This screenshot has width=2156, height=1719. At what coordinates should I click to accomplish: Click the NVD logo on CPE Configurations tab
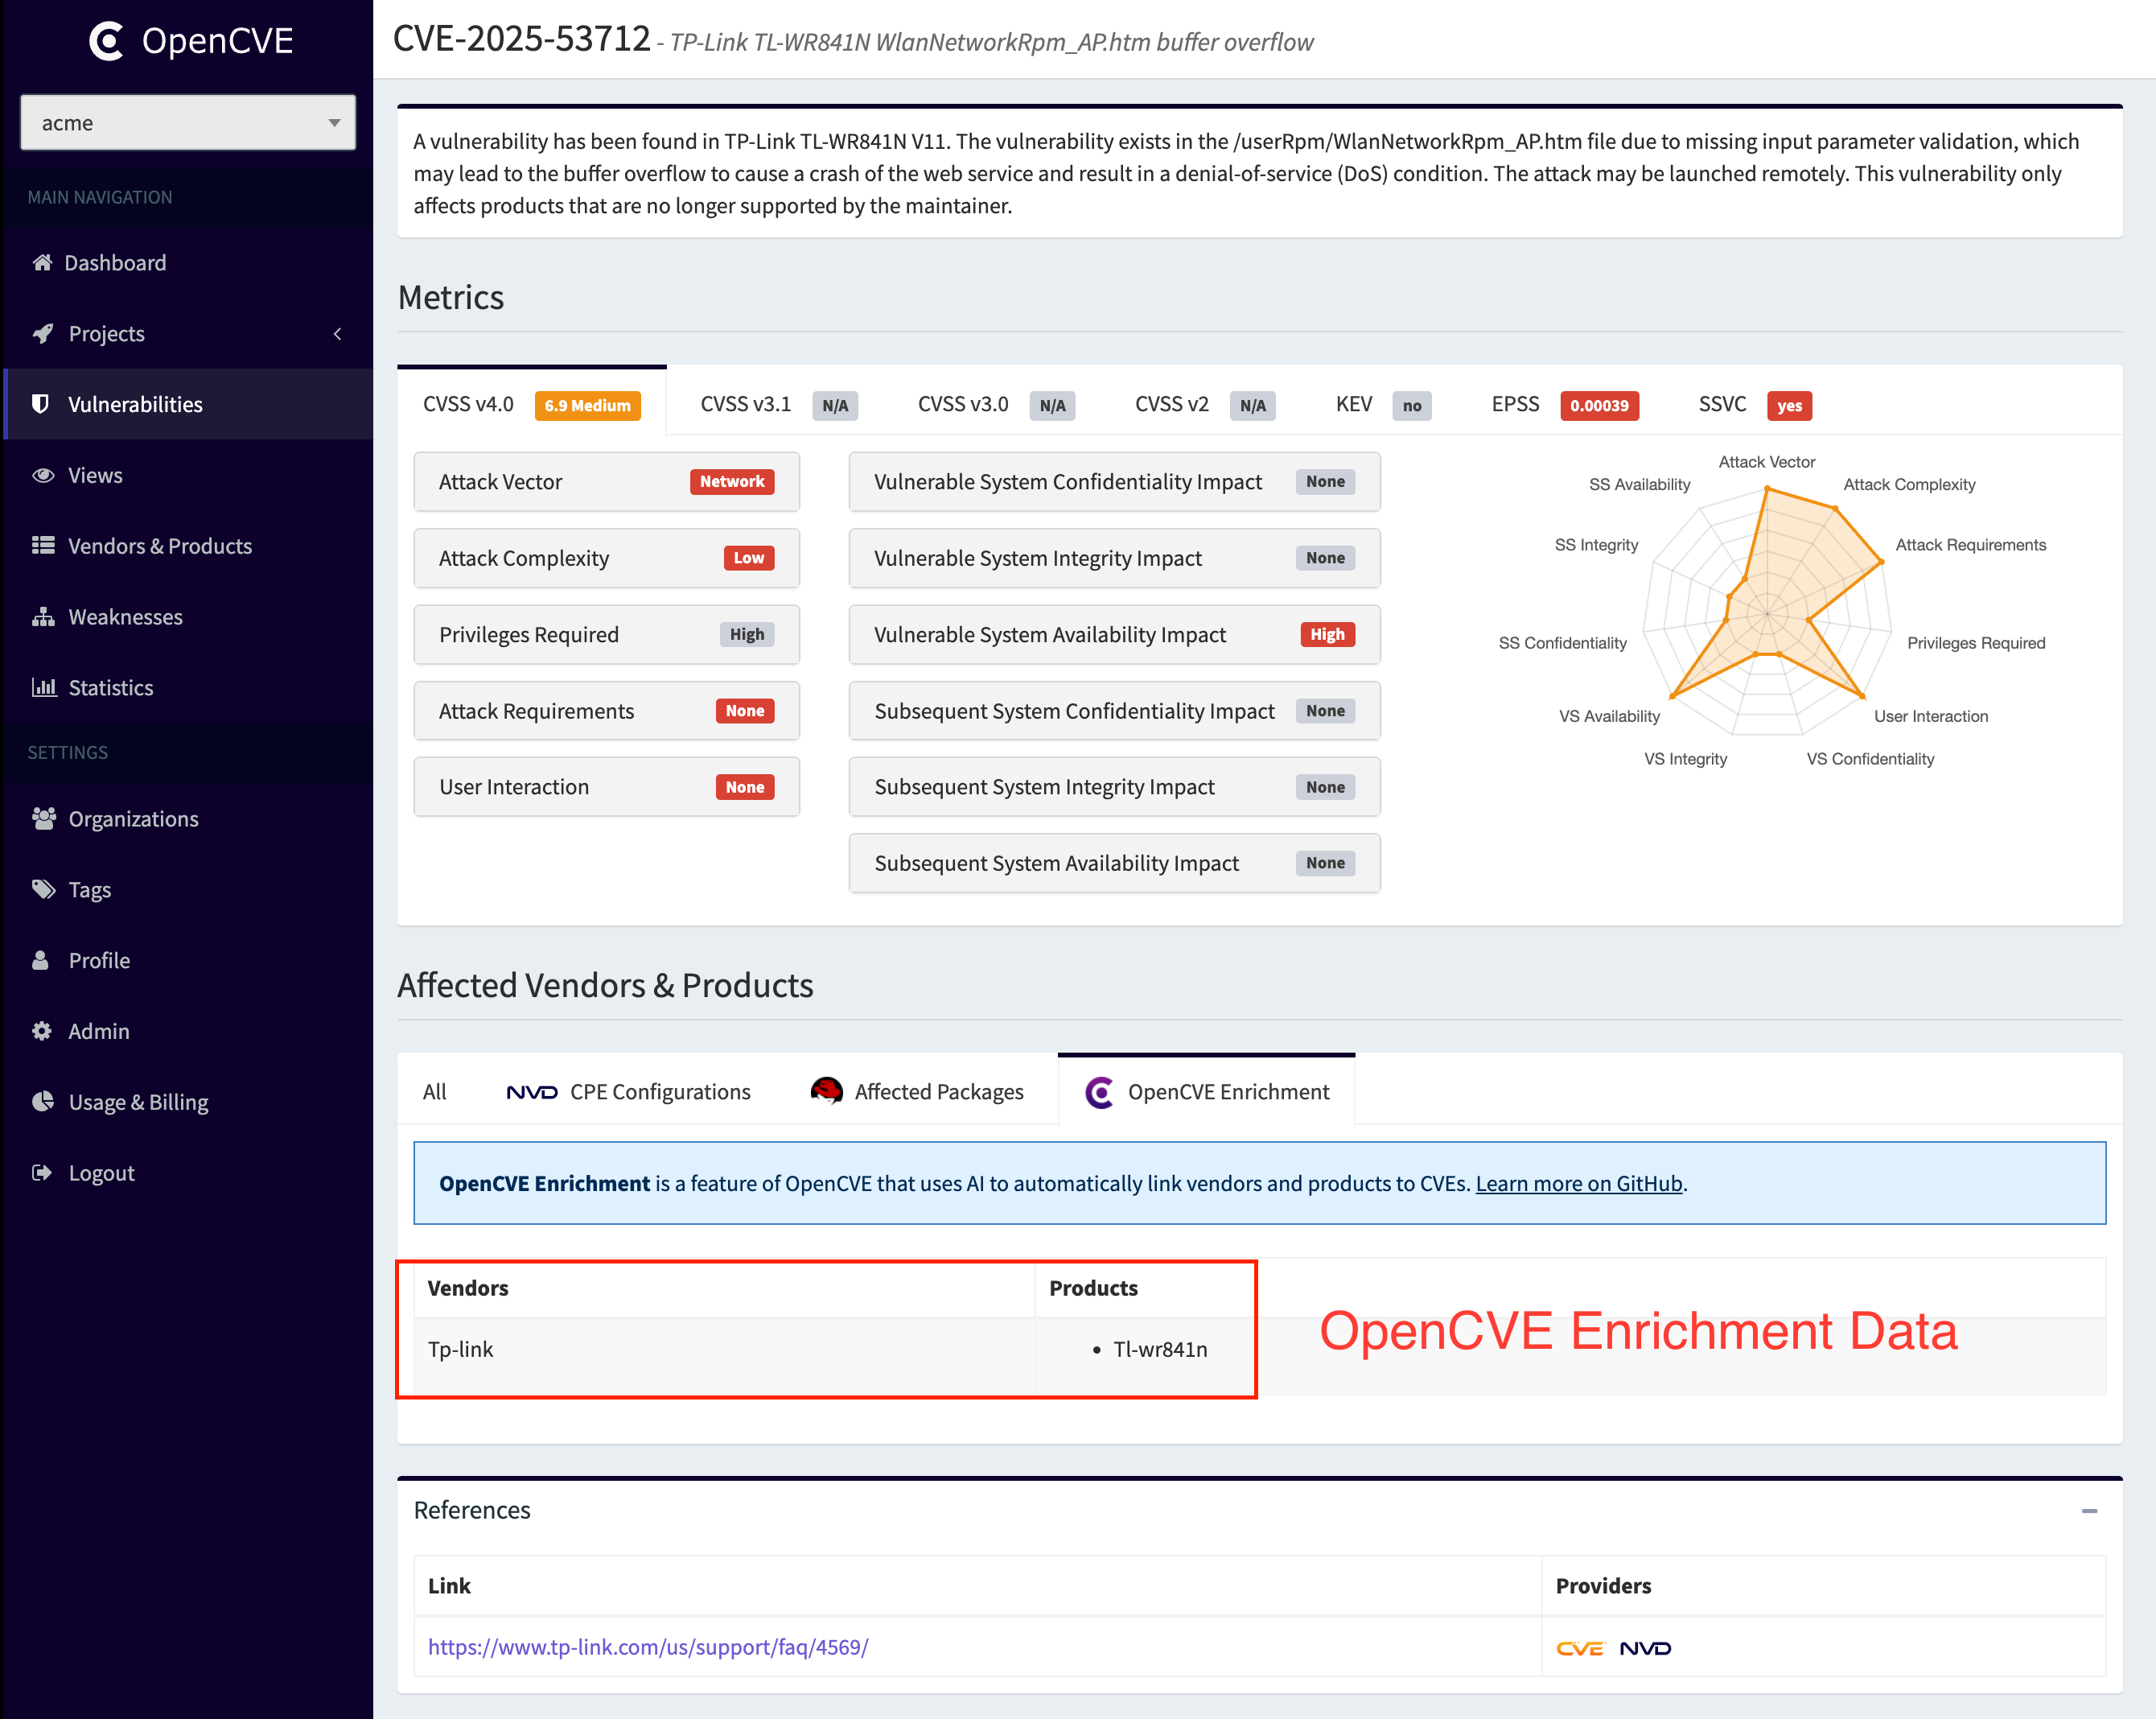(x=531, y=1091)
